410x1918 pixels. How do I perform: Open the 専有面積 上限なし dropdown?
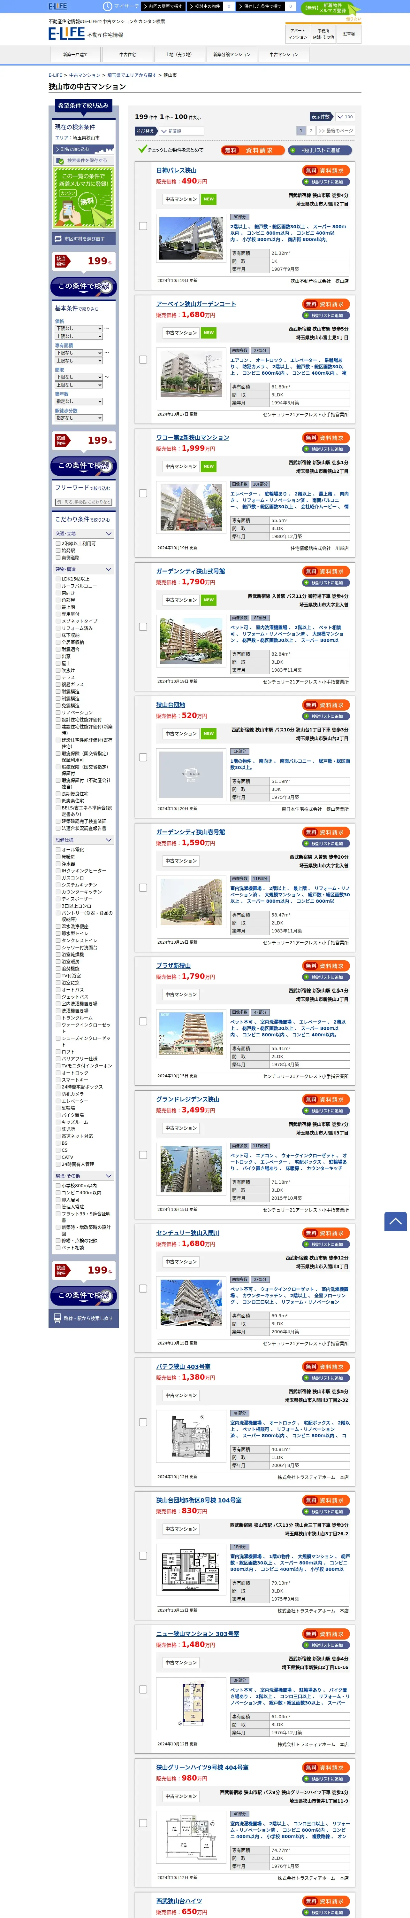coord(79,360)
